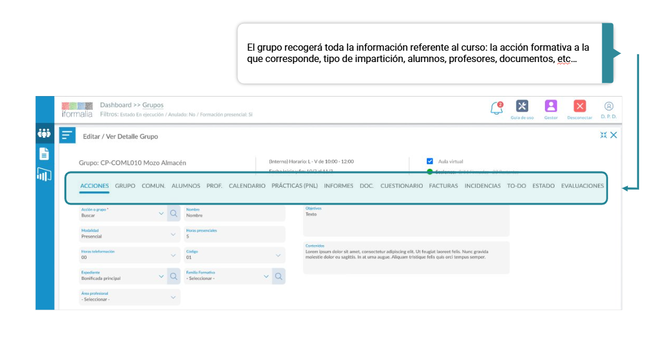Select the INFORMES tab
The image size is (666, 337).
click(x=339, y=185)
